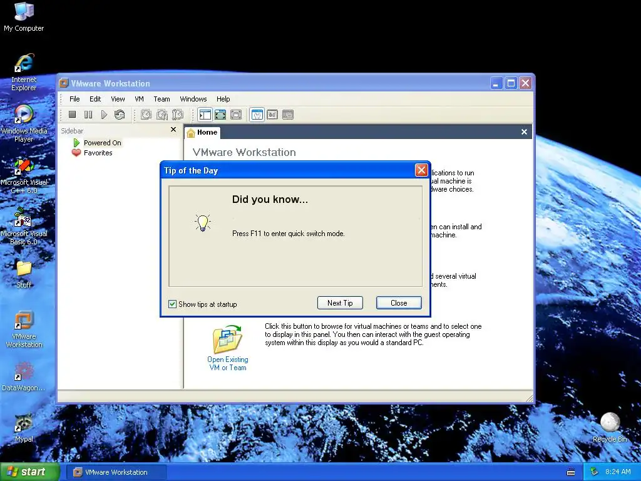Click the Power Off stop toolbar icon
641x481 pixels.
point(73,115)
